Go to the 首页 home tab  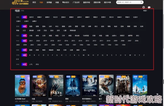(34, 2)
